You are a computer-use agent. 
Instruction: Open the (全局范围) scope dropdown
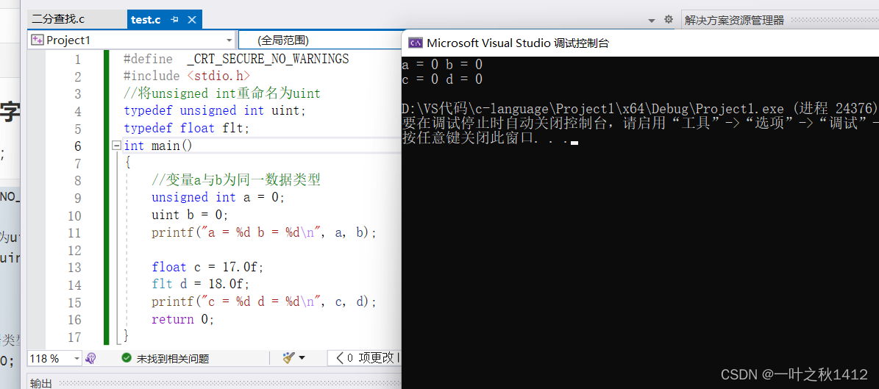(321, 40)
